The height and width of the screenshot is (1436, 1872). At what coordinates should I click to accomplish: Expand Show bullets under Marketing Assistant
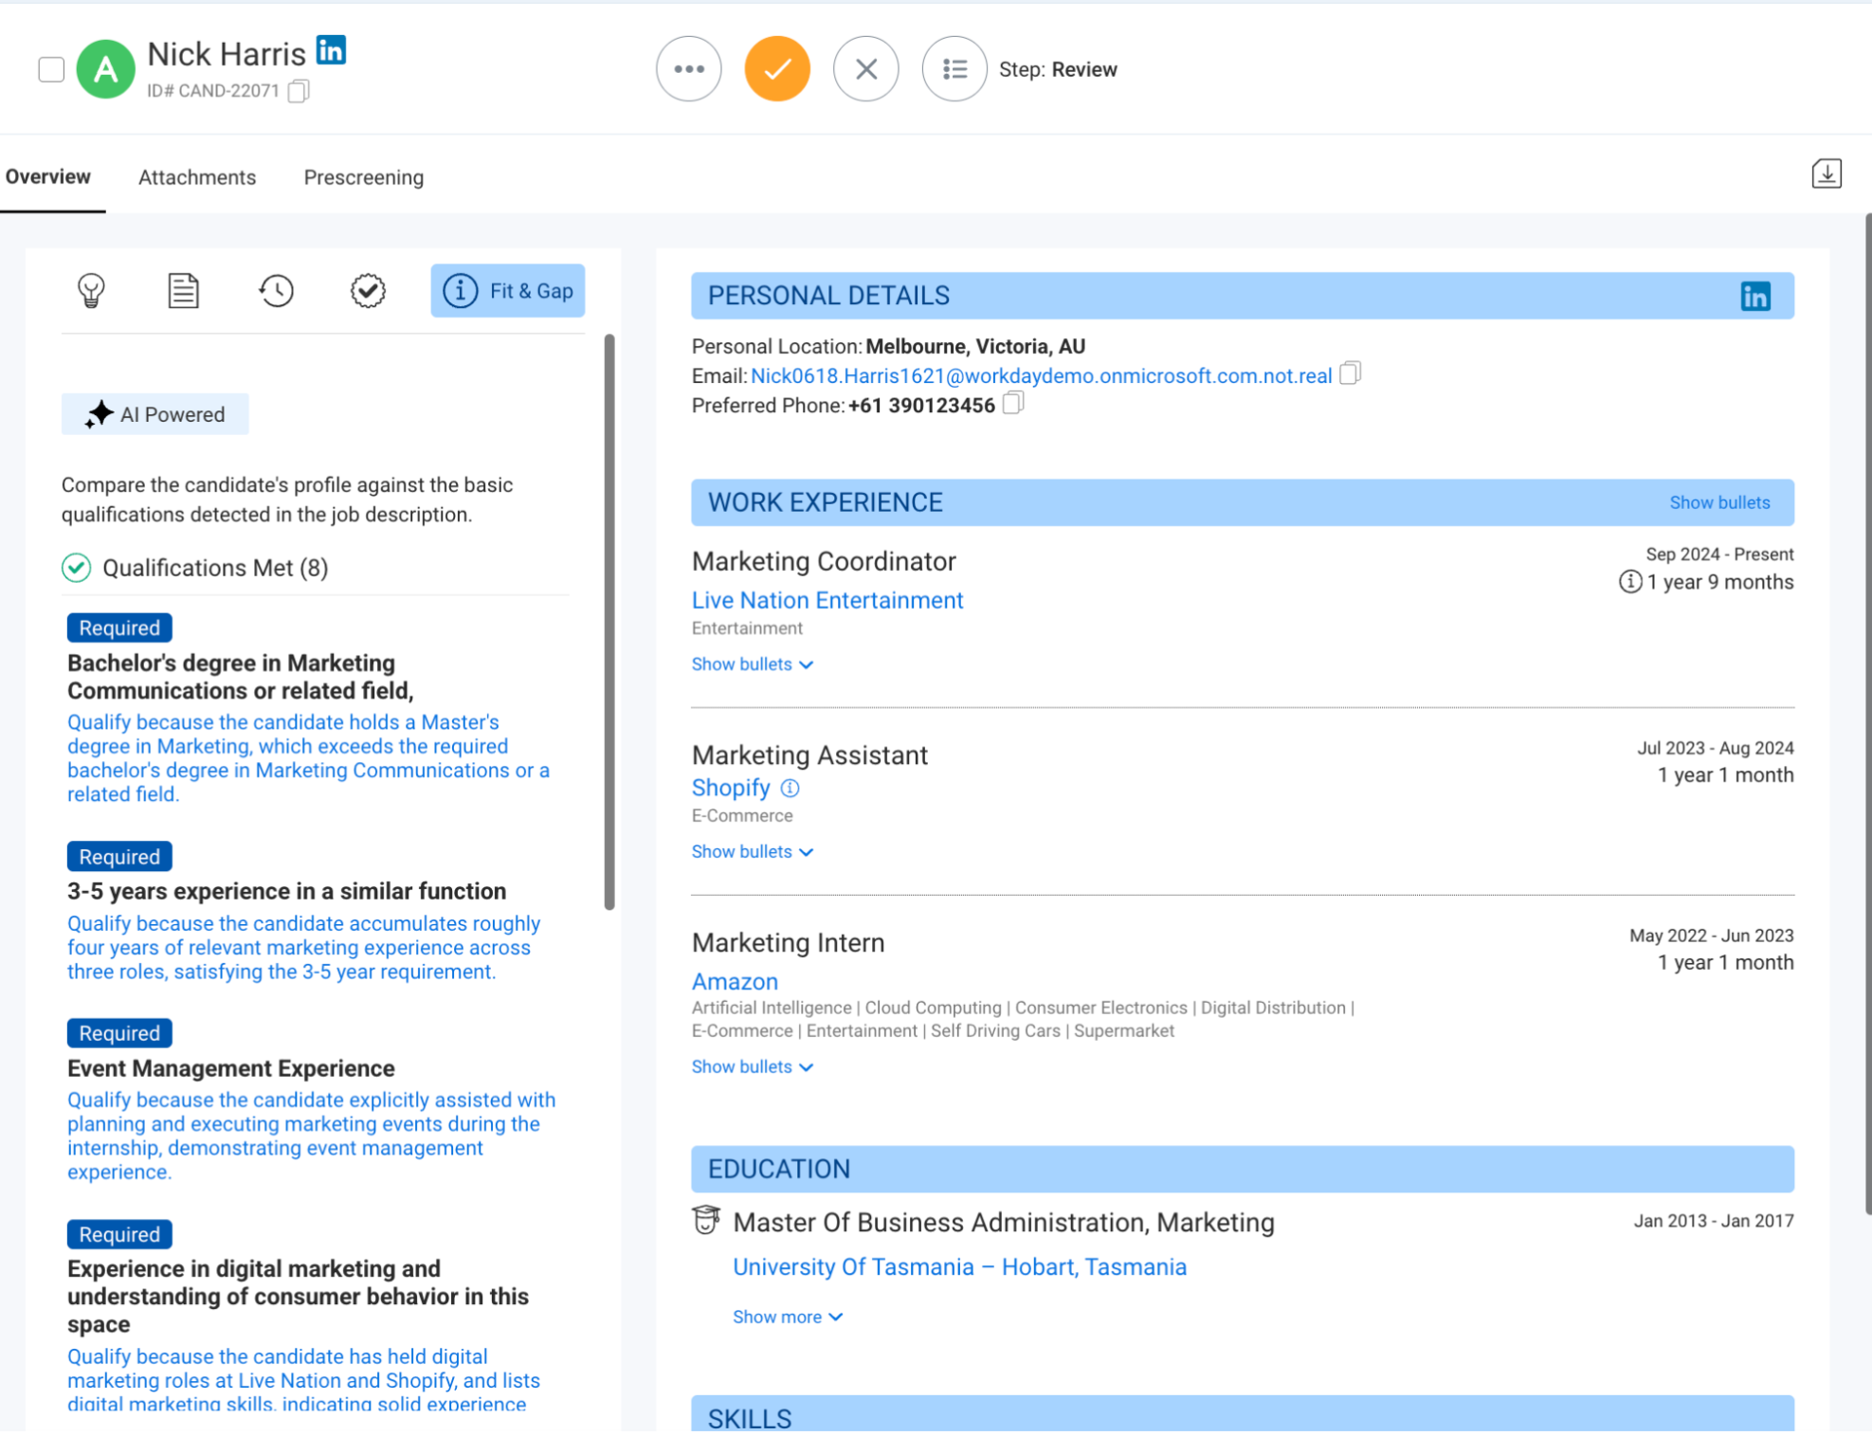[x=752, y=852]
